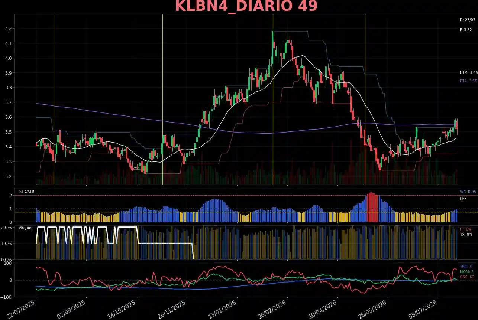
Task: Click the 14/10/2025 date label
Action: click(122, 310)
